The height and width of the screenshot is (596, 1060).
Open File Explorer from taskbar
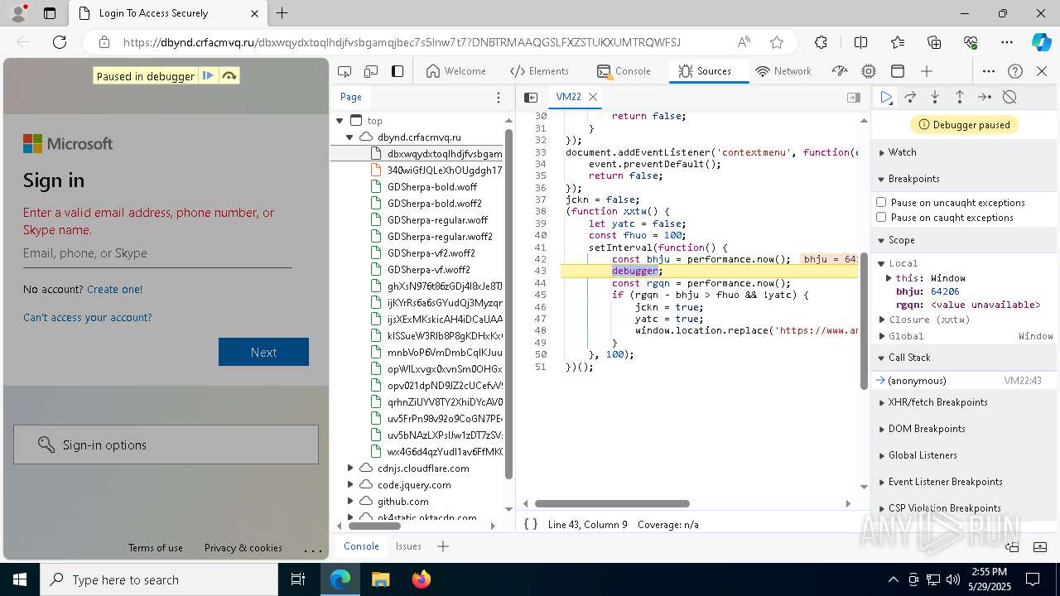[x=380, y=579]
